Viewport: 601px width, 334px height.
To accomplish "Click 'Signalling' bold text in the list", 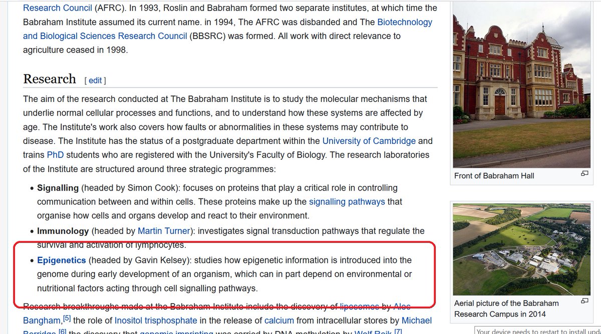I will pos(58,188).
